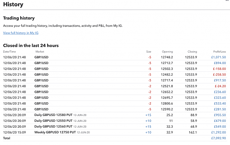Click opening price 12712.7
The height and width of the screenshot is (145, 230).
coord(167,63)
